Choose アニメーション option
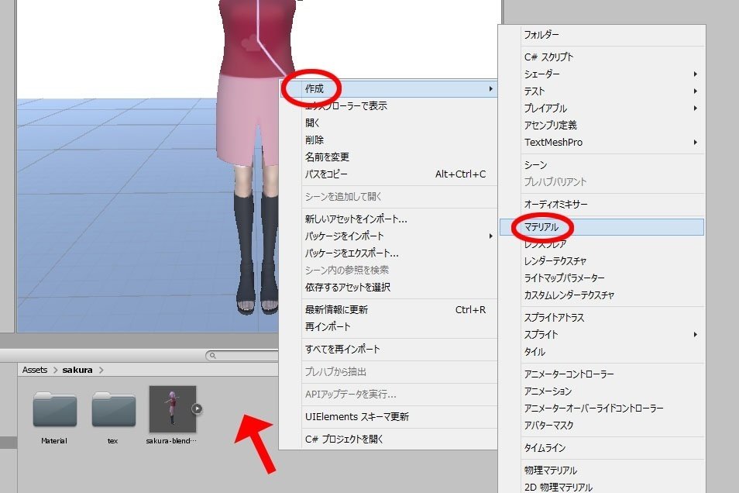The image size is (739, 493). click(601, 391)
